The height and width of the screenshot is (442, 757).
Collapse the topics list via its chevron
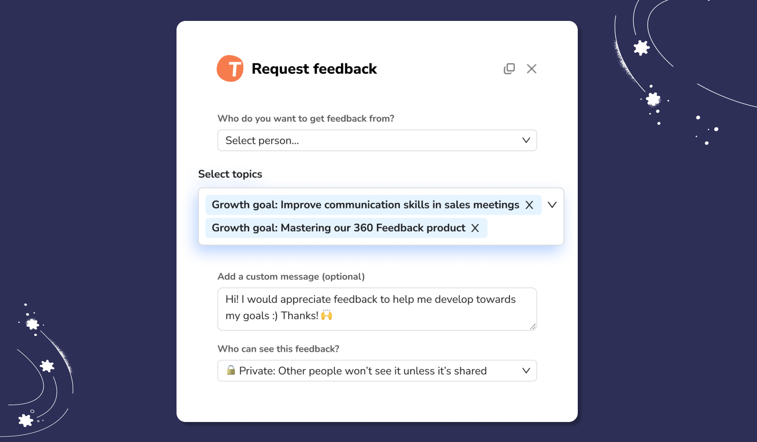coord(552,205)
